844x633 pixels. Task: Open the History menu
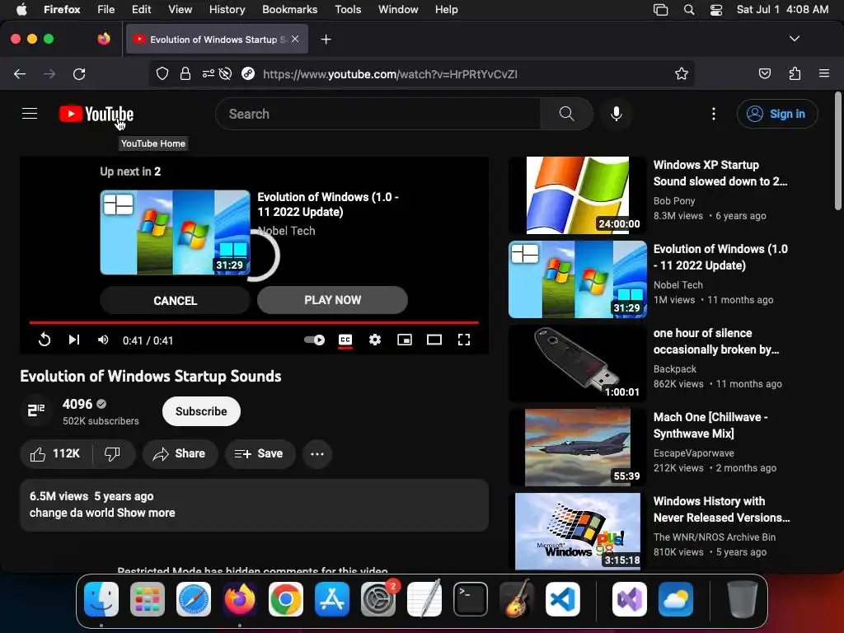pyautogui.click(x=227, y=9)
